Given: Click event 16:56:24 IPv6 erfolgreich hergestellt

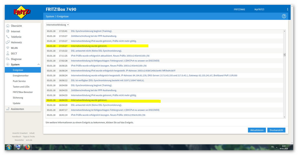Looking at the screenshot, I should pos(165,71).
